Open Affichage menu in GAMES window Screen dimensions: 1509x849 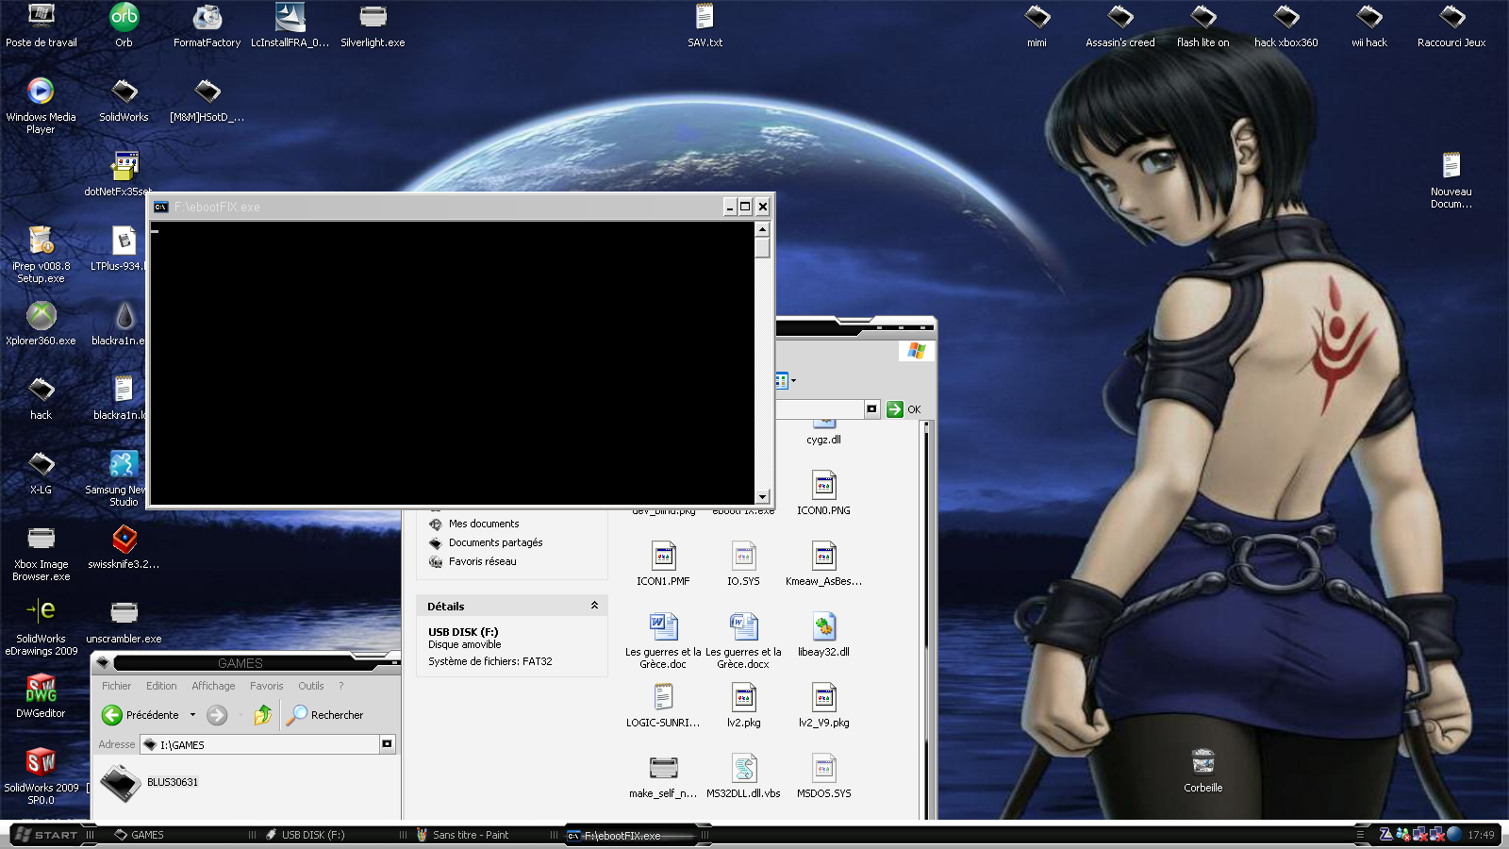tap(213, 686)
